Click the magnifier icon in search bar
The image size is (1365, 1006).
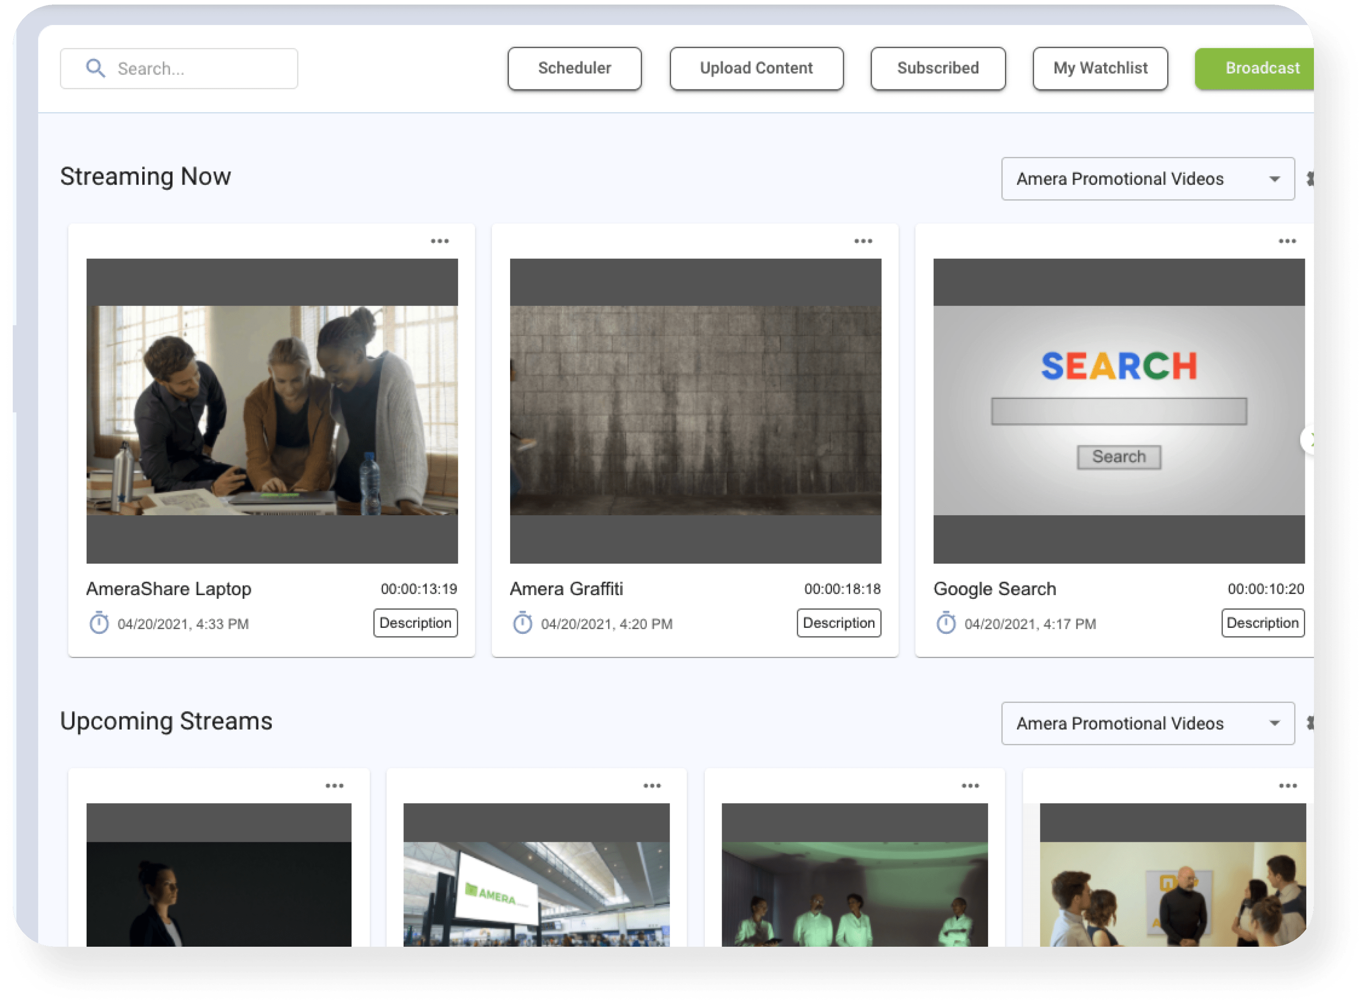click(x=96, y=68)
